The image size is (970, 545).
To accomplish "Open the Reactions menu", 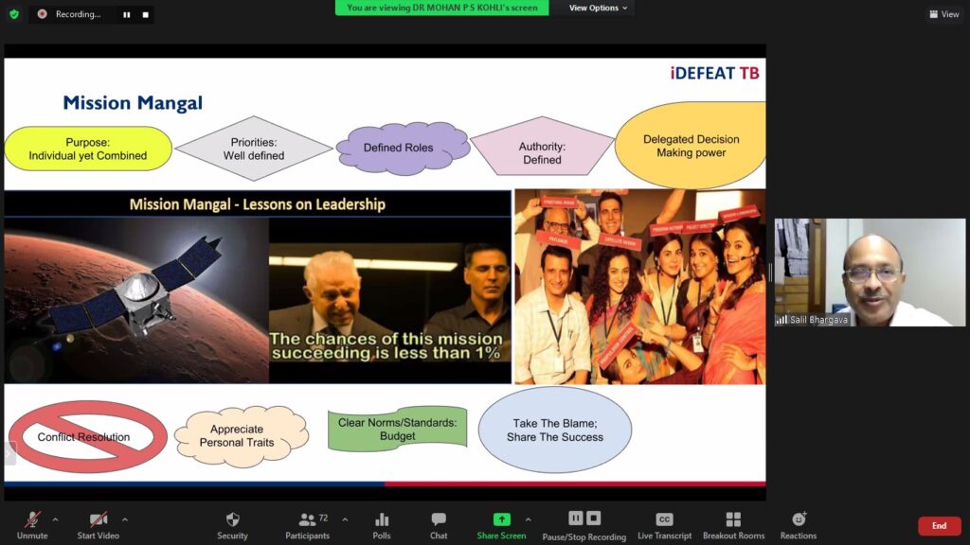I will (799, 520).
